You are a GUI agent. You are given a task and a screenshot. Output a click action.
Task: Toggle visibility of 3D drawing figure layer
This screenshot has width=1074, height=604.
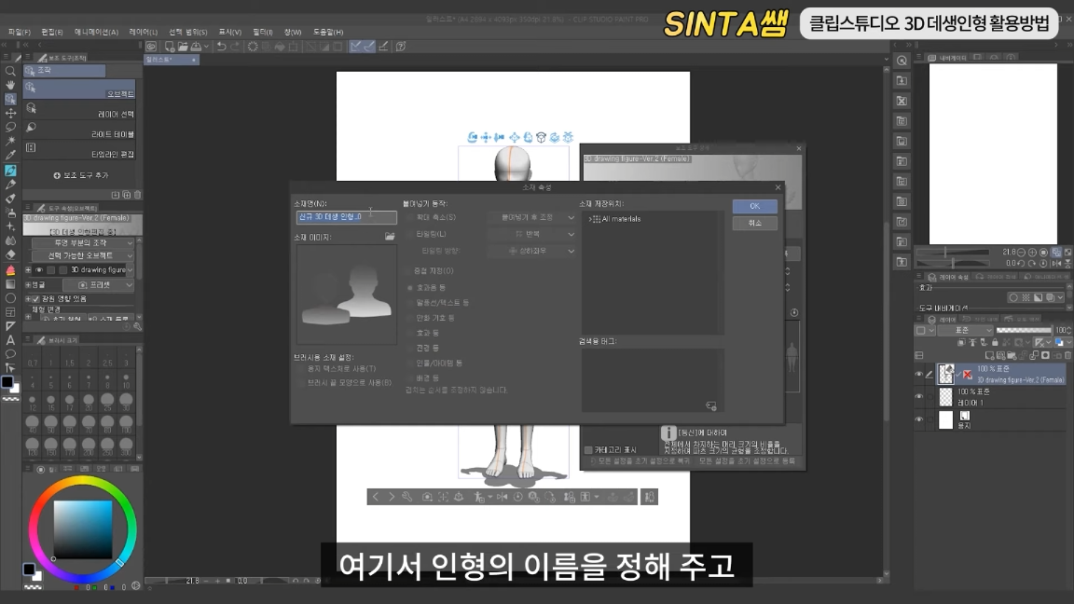click(918, 374)
